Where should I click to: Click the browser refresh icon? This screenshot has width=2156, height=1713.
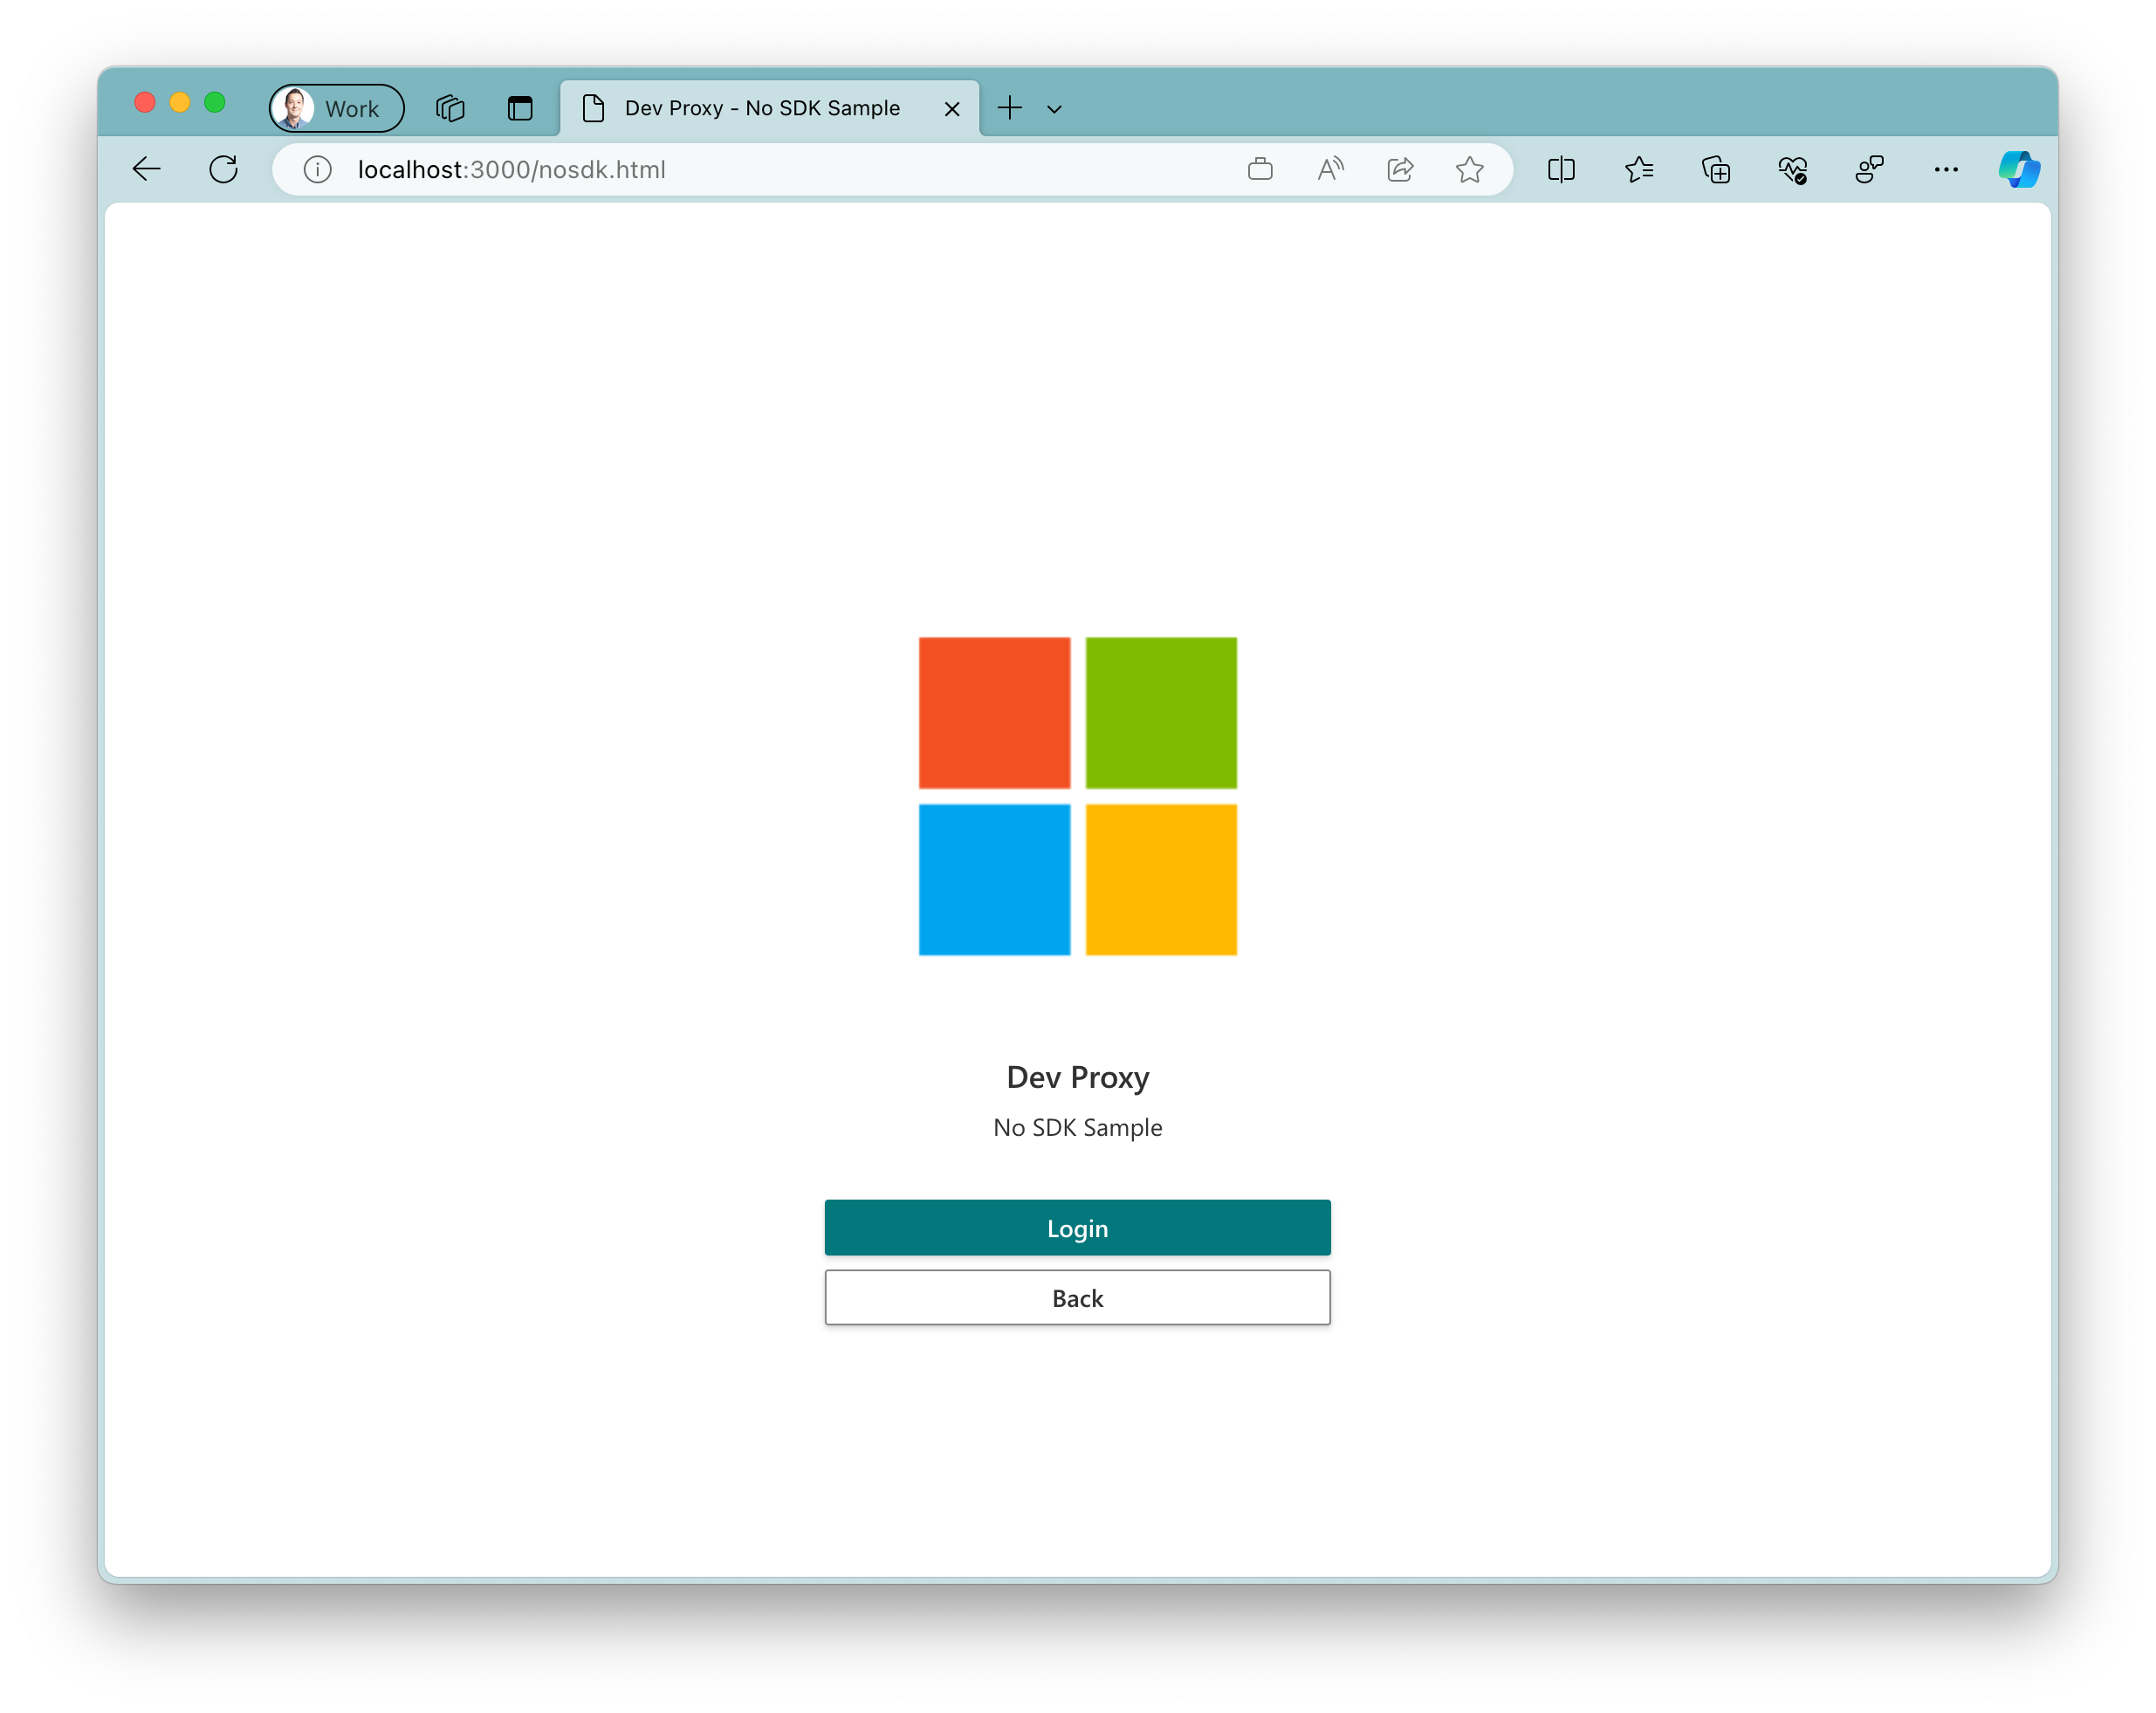coord(224,168)
